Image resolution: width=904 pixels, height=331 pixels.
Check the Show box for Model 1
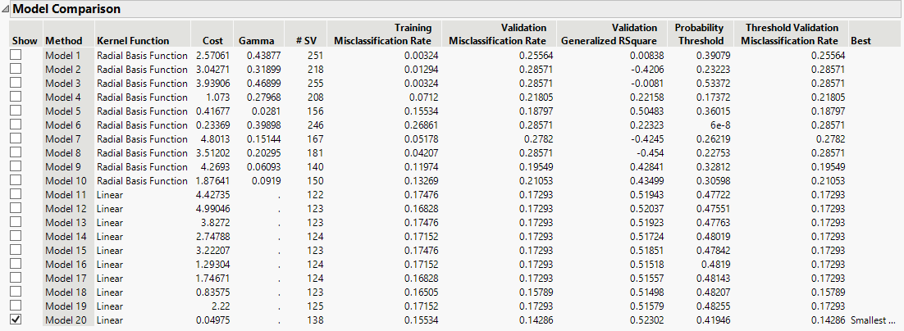click(x=15, y=55)
